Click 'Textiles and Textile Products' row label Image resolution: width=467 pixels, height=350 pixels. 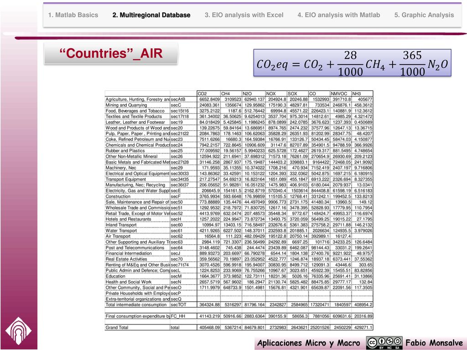tap(134, 116)
